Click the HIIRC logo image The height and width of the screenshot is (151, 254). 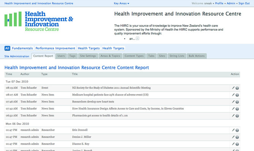click(x=39, y=21)
